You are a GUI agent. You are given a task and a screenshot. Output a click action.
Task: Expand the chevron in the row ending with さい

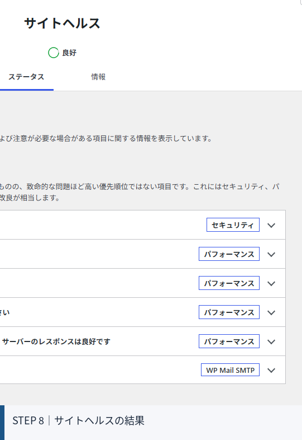point(271,312)
